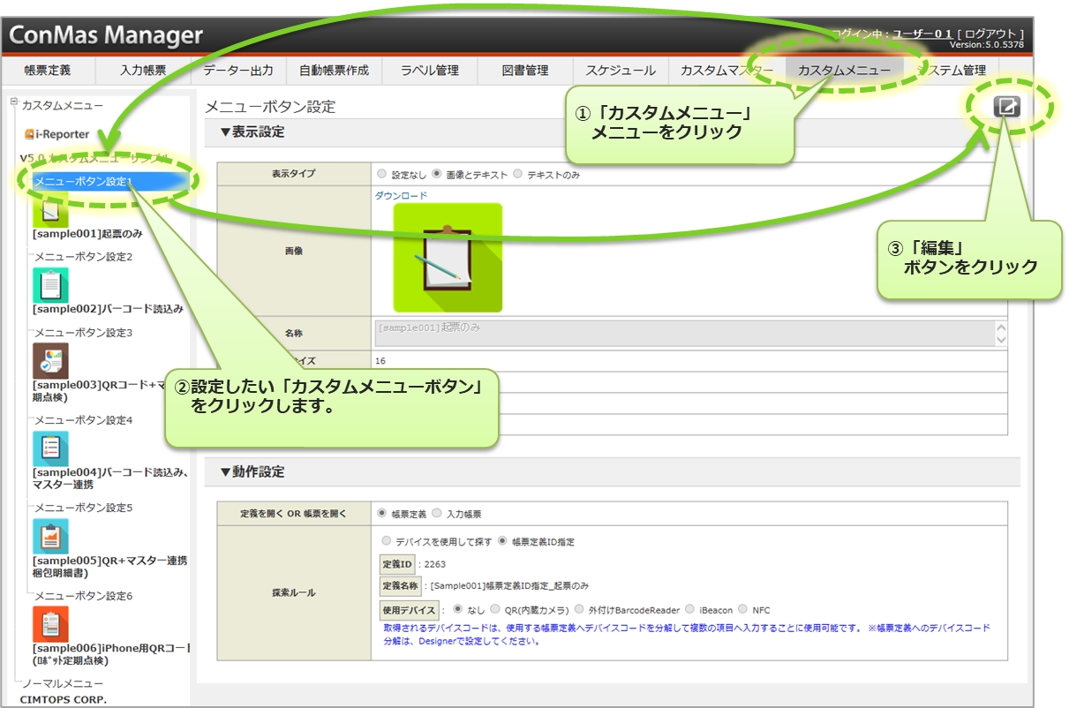Select メニューボタン設定1 tree item
The image size is (1069, 708).
tap(83, 181)
